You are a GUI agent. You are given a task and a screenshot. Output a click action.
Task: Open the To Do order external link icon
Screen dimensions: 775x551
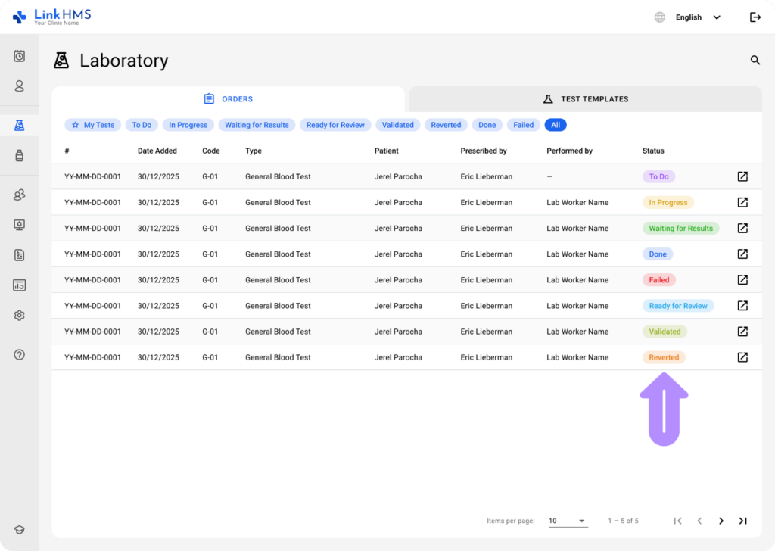point(742,176)
